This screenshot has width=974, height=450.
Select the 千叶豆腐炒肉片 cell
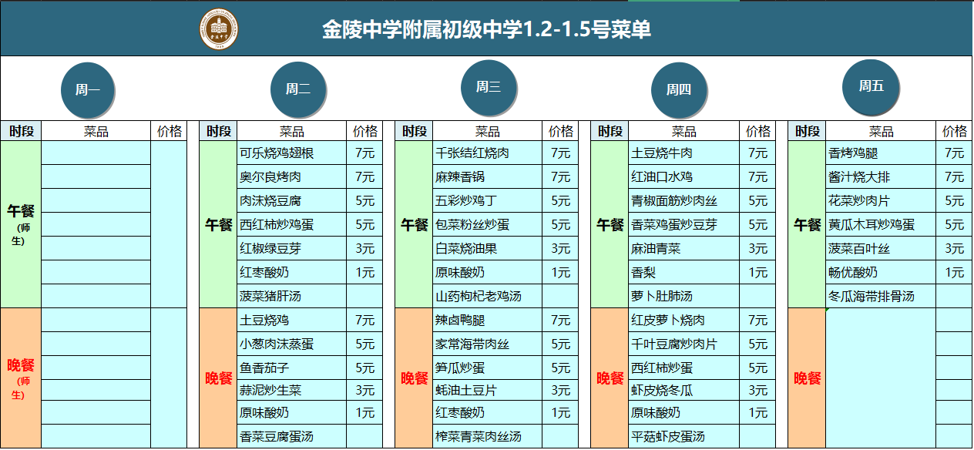(x=684, y=344)
